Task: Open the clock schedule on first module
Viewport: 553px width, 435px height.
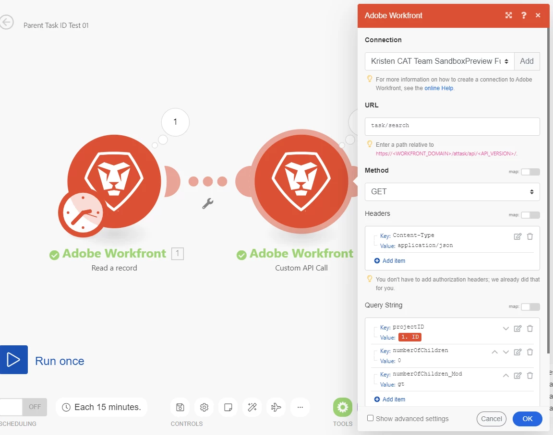Action: [x=82, y=213]
